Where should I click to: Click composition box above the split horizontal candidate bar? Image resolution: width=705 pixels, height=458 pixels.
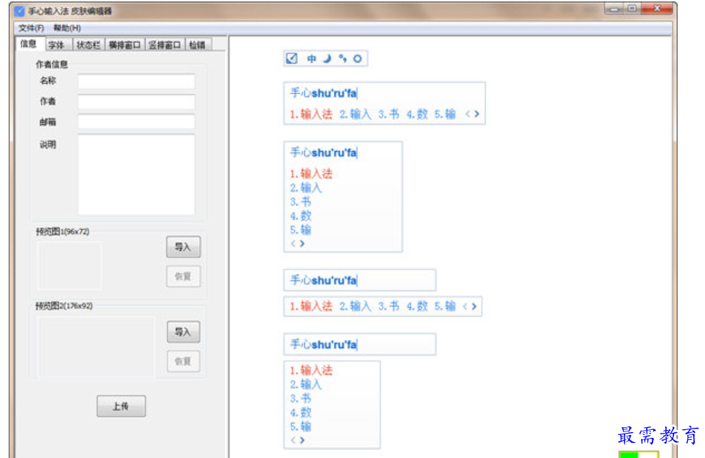pyautogui.click(x=360, y=280)
